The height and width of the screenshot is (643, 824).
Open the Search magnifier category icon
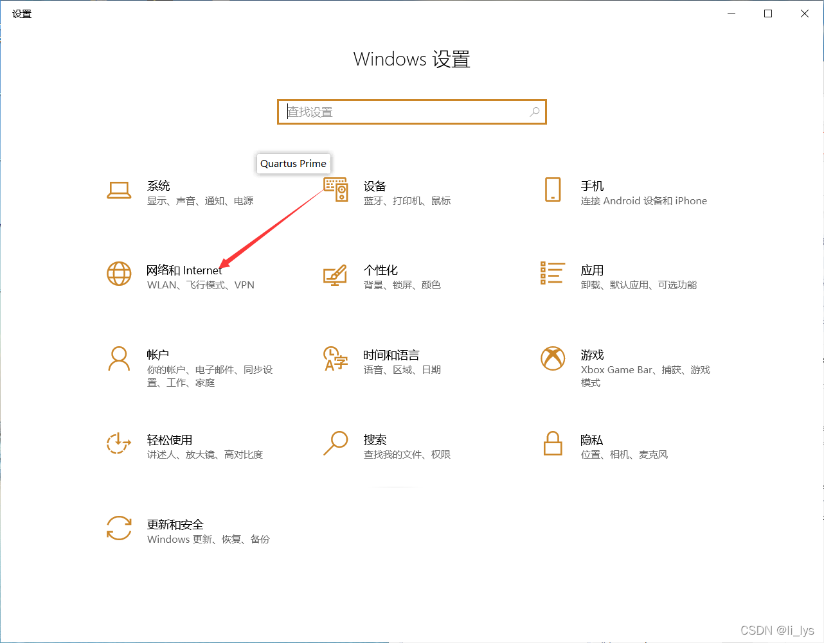pyautogui.click(x=336, y=443)
